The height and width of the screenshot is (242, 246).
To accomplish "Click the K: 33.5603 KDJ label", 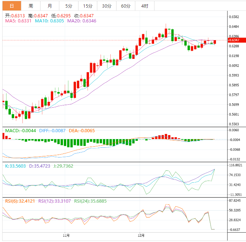I will [16, 166].
